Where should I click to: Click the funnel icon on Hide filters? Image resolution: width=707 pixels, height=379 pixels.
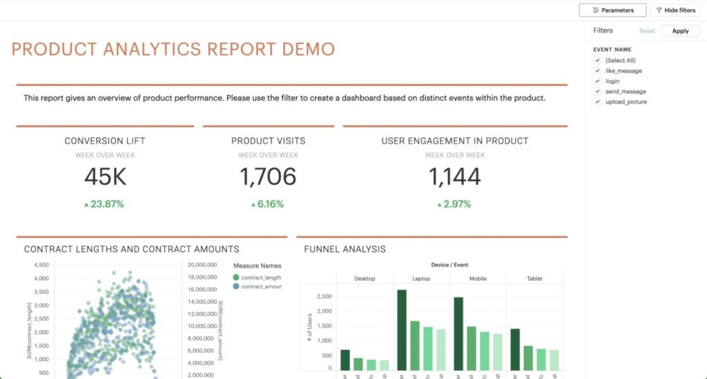(x=659, y=10)
